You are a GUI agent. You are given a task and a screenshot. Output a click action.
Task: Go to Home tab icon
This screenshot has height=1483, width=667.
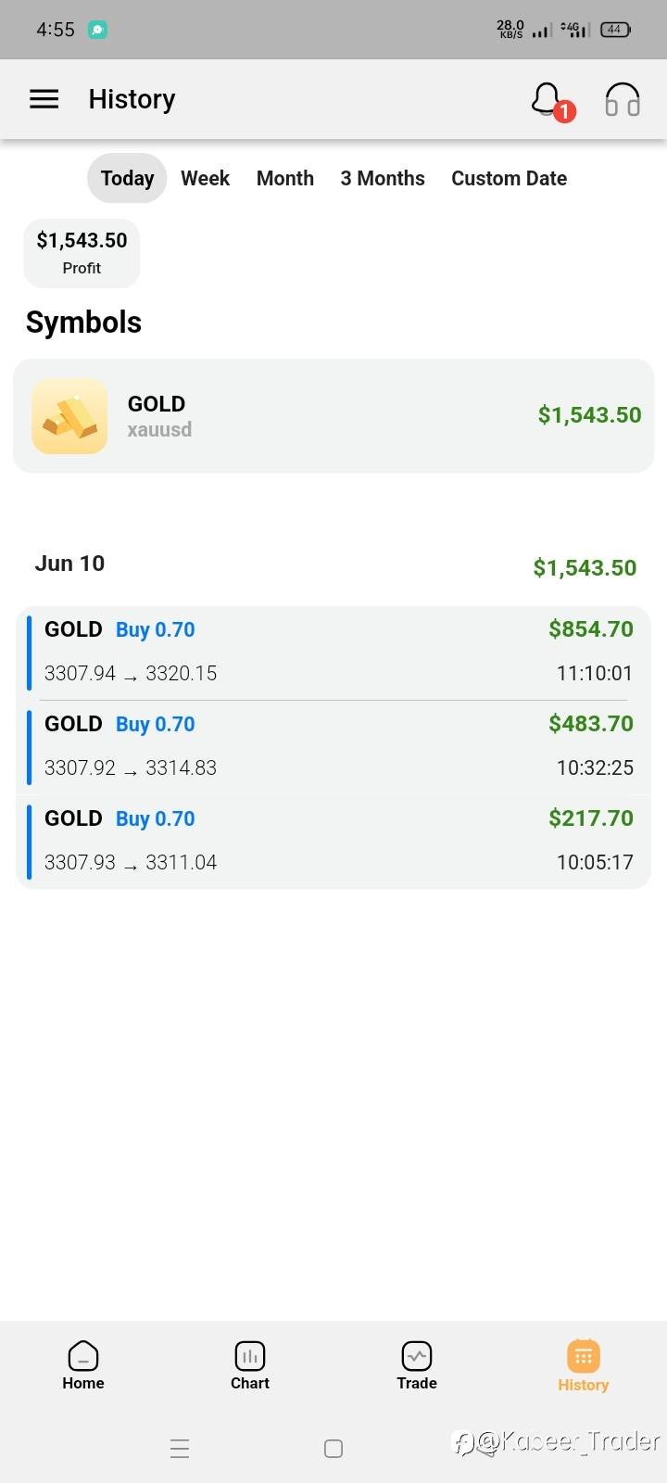point(83,1357)
